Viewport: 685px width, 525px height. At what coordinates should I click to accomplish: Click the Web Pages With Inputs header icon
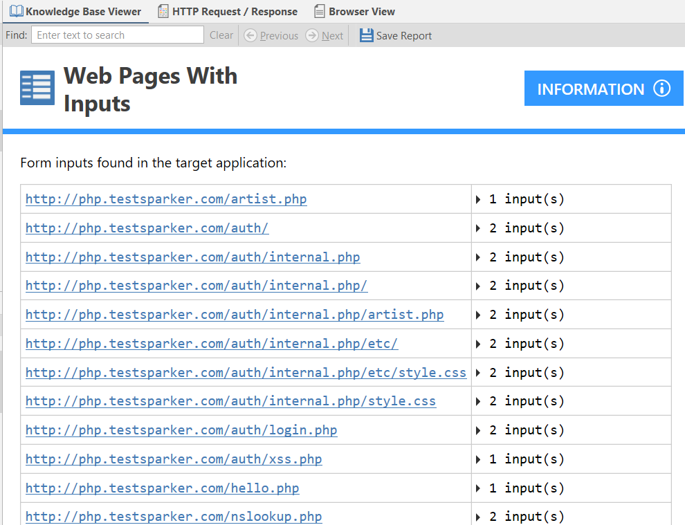[36, 87]
